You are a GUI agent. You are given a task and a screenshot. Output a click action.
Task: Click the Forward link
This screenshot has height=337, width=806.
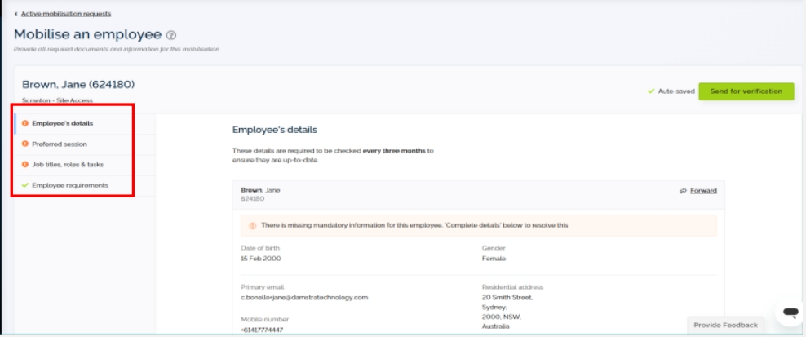coord(703,191)
